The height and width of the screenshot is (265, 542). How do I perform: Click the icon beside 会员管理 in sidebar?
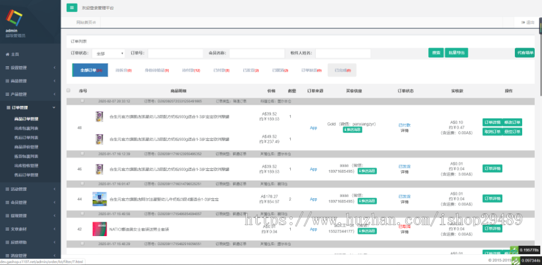pyautogui.click(x=8, y=202)
